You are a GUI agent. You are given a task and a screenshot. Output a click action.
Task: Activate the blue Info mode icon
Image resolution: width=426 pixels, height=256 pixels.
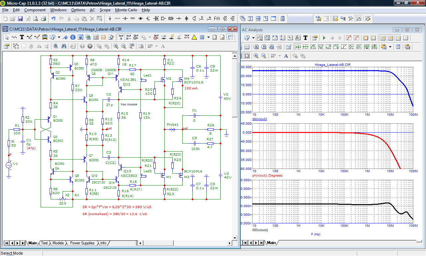tap(73, 37)
